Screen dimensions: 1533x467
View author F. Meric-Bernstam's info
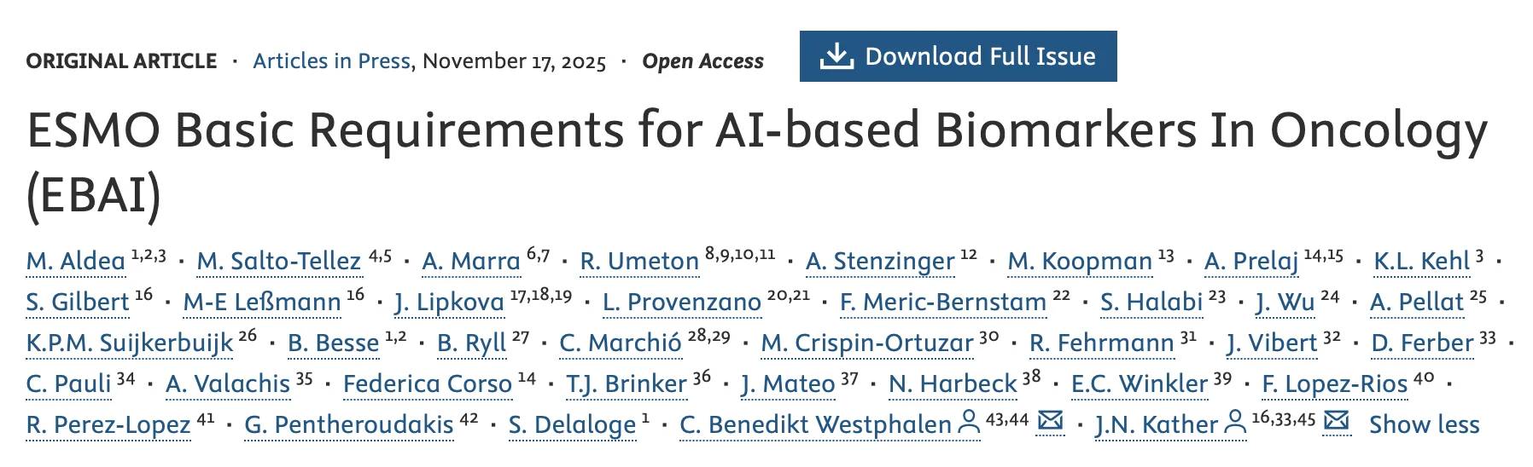[942, 302]
